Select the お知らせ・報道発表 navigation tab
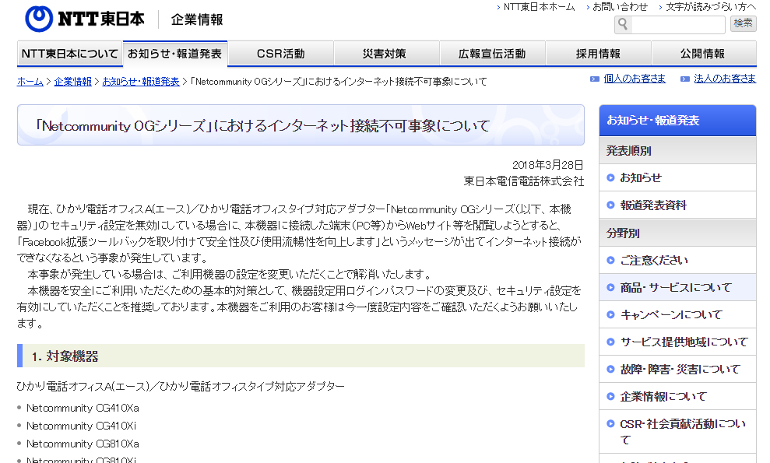This screenshot has width=770, height=463. [175, 53]
